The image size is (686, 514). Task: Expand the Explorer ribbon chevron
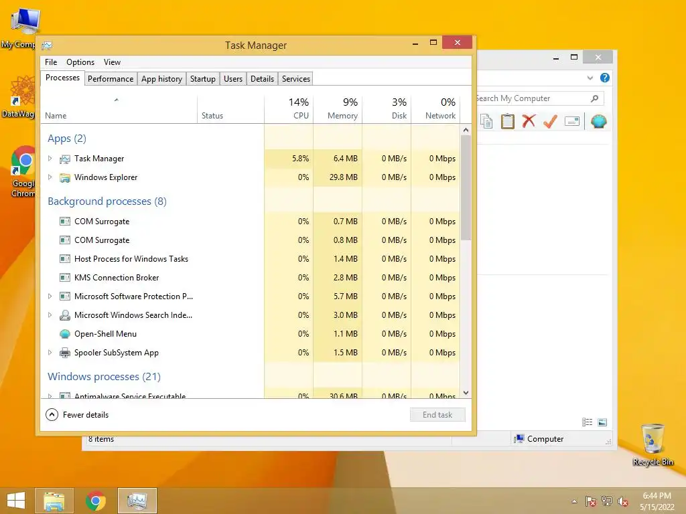coord(590,78)
